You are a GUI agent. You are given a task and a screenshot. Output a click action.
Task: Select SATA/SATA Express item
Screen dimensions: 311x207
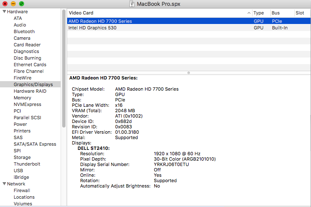pos(35,144)
